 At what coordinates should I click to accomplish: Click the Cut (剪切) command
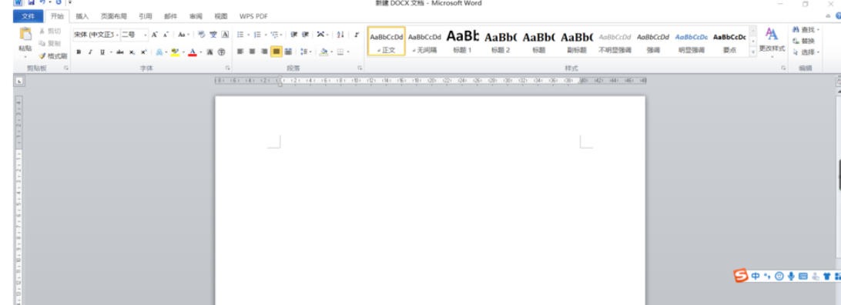tap(50, 32)
